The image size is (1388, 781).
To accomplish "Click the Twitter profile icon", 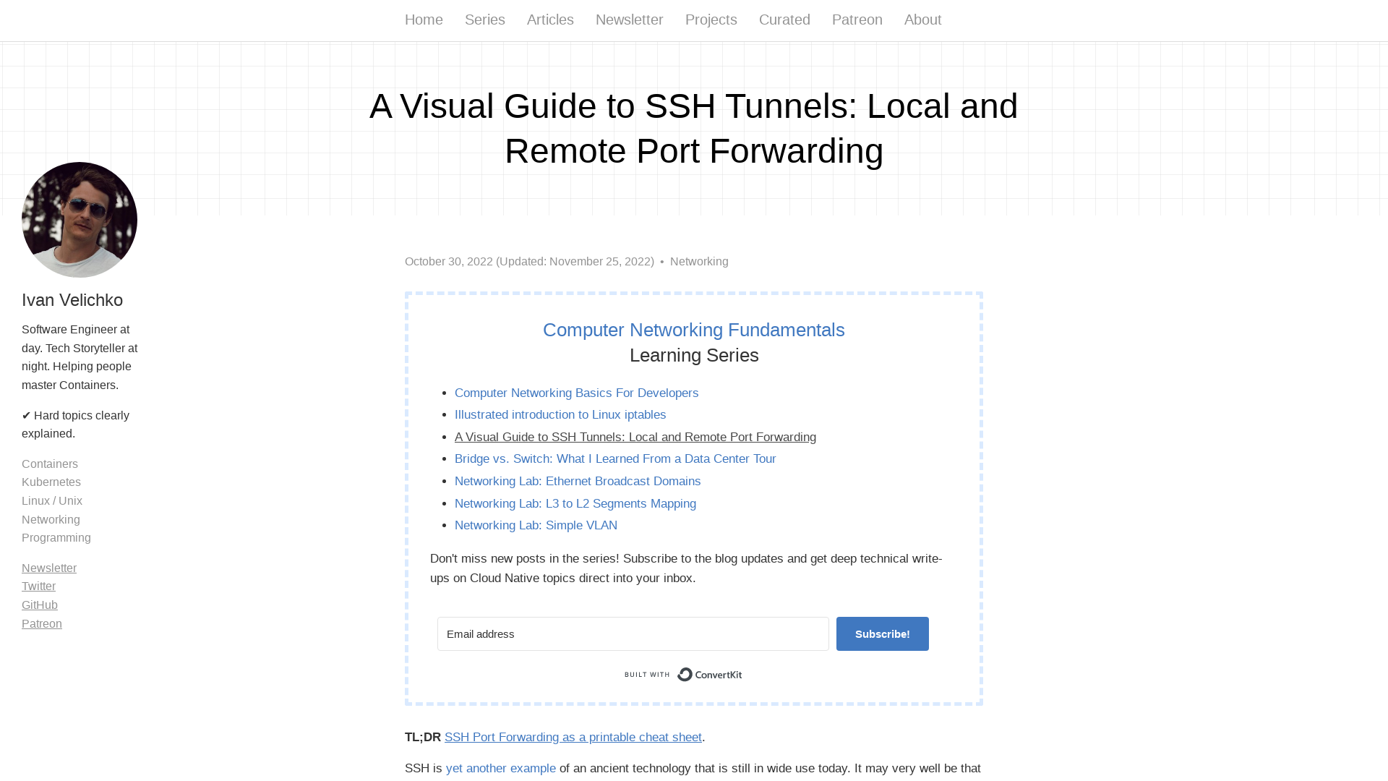I will (38, 584).
